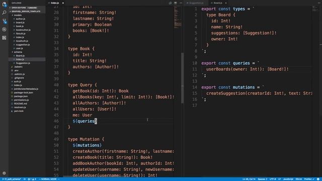The height and width of the screenshot is (181, 322).
Task: Open the .babelrc file
Action: point(18,67)
